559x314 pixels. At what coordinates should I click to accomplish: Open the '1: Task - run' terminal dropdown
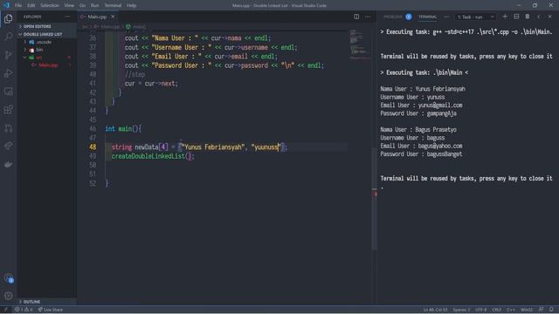[475, 17]
